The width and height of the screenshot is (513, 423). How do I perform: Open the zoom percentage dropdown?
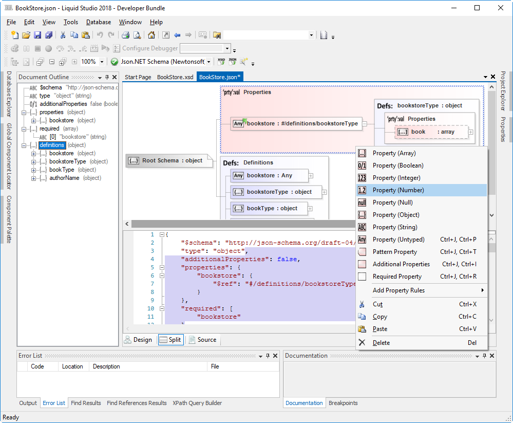pyautogui.click(x=102, y=62)
